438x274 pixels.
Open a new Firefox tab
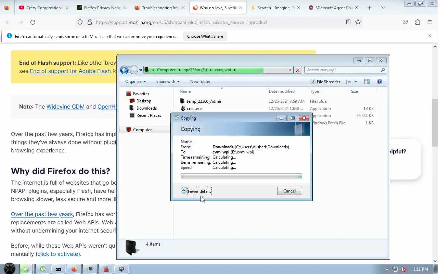point(369,8)
